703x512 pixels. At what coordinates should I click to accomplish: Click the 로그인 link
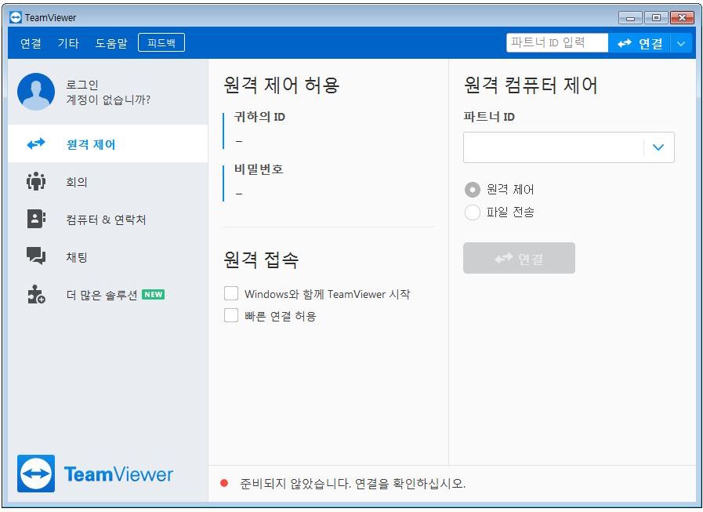click(x=82, y=85)
